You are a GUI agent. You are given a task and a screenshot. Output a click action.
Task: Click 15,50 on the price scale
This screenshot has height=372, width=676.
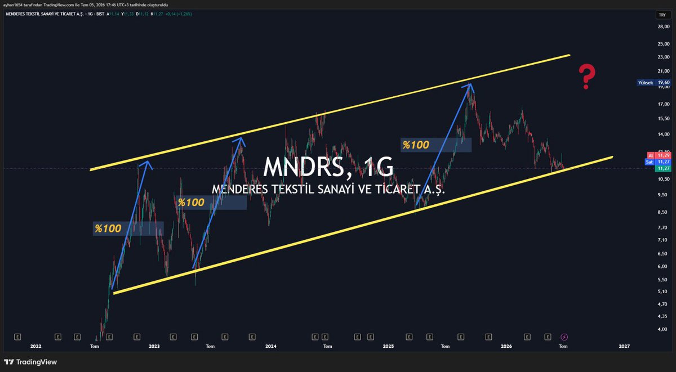(x=664, y=118)
